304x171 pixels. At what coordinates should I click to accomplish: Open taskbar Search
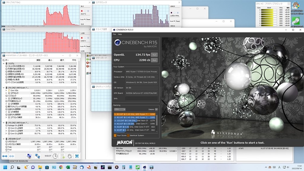pyautogui.click(x=12, y=167)
